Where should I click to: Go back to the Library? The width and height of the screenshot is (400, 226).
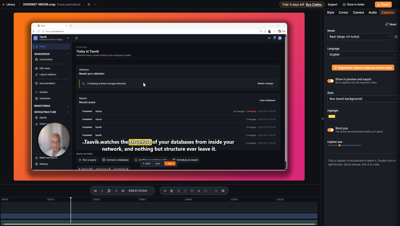tap(9, 4)
